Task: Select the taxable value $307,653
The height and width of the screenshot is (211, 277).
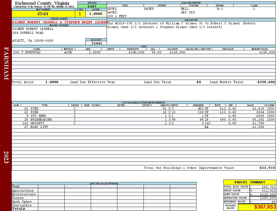Action: point(265,207)
